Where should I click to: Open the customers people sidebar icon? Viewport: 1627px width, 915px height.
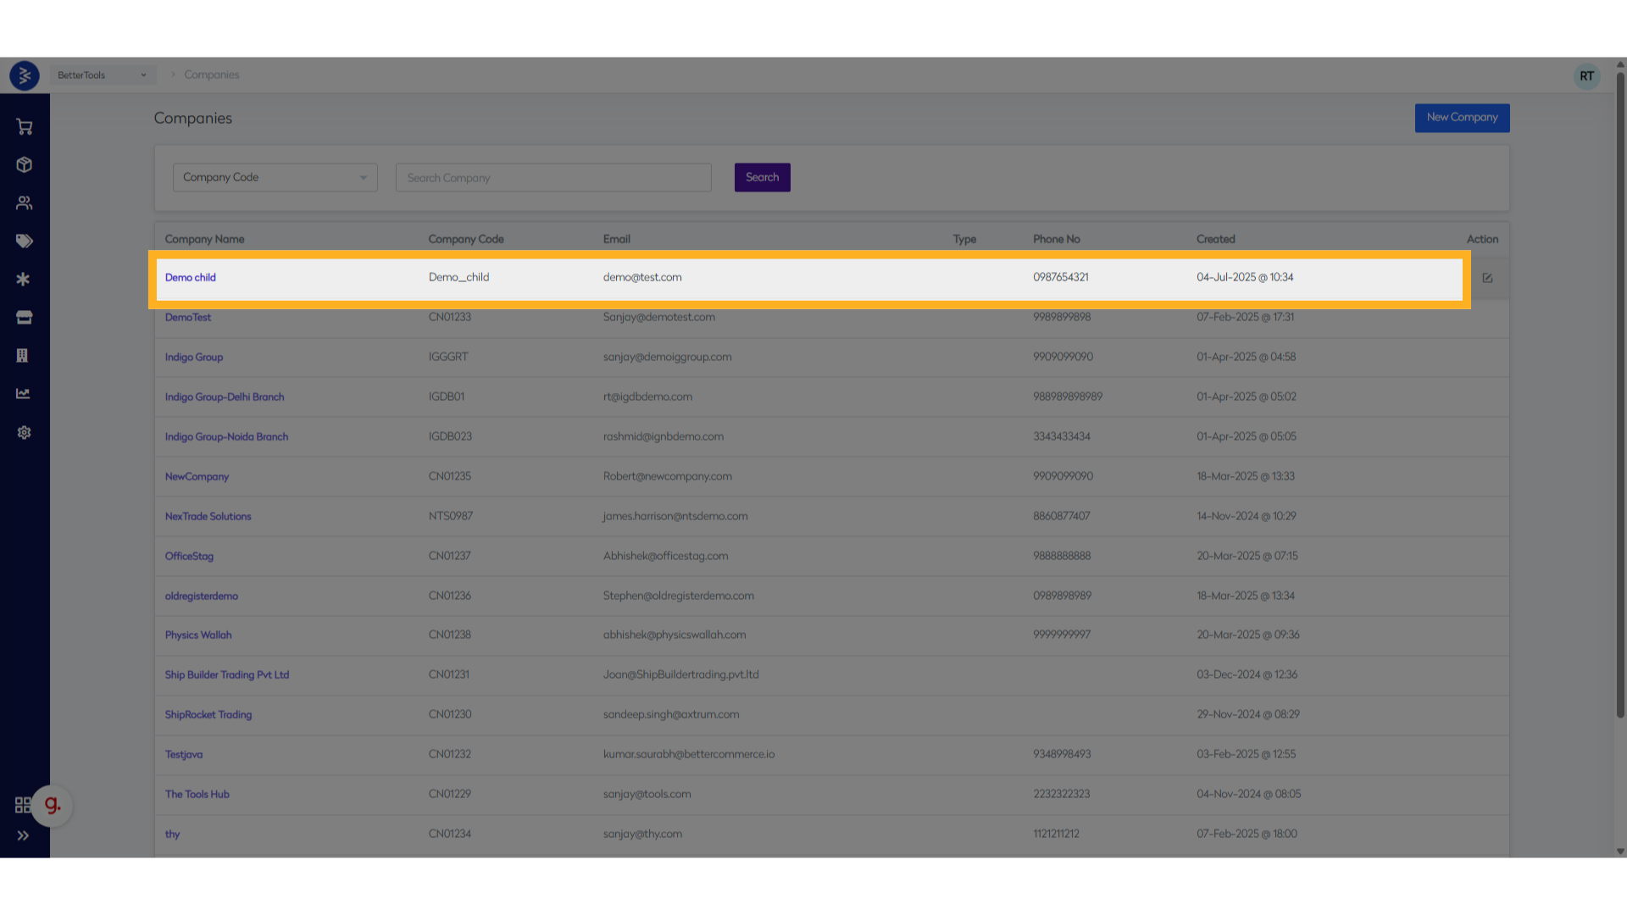(x=24, y=203)
